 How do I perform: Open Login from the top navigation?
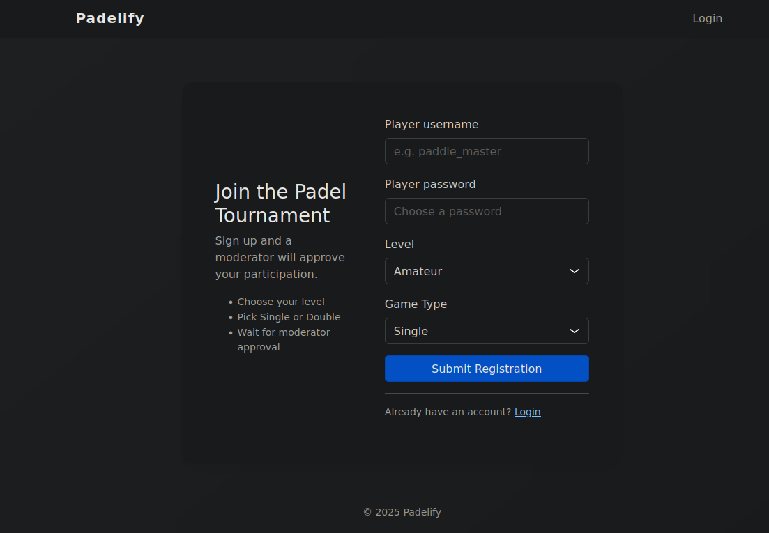(707, 18)
